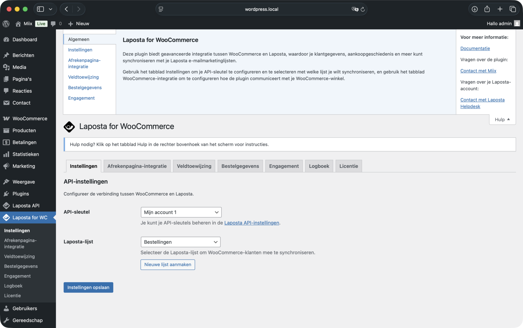Click the Safari downloads icon
This screenshot has width=523, height=328.
pos(474,9)
